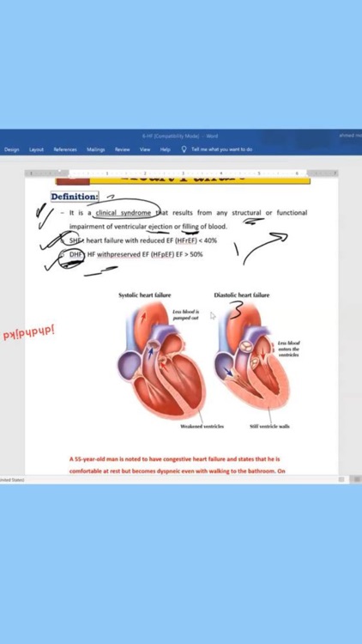Click the word 'ejection' in the definition

click(x=160, y=227)
